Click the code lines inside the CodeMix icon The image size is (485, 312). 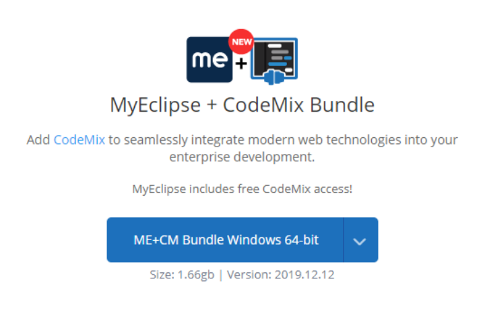coord(280,58)
